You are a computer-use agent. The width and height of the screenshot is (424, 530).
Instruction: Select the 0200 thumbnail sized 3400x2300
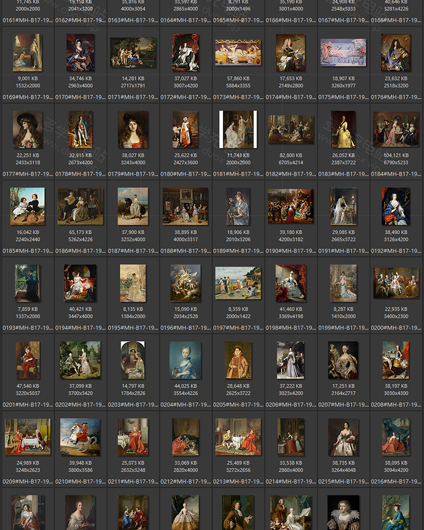pos(396,283)
